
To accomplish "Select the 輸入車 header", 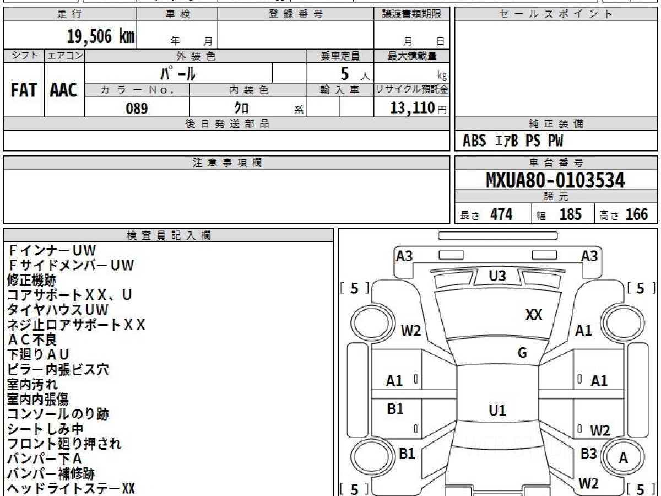I will [x=340, y=90].
